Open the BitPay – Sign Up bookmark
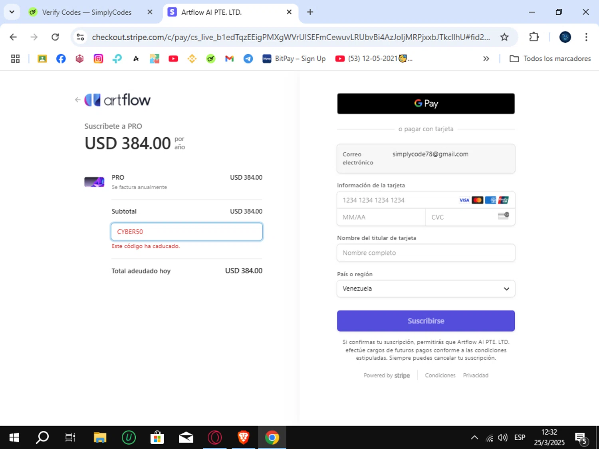Screen dimensions: 599x449 (294, 59)
